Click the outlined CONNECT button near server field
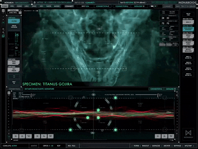Viewport: 198px width, 149px height. coord(168,6)
